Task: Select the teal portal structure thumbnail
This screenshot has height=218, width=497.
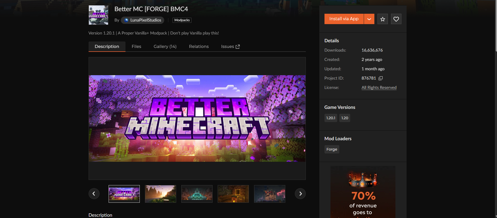Action: [x=197, y=194]
